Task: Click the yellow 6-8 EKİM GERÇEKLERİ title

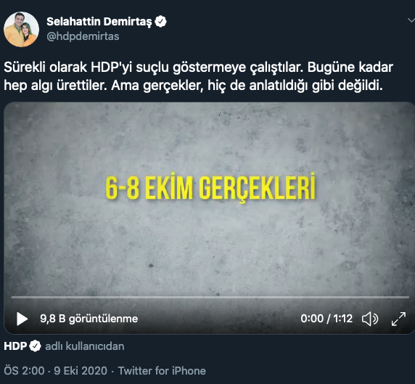Action: coord(210,187)
